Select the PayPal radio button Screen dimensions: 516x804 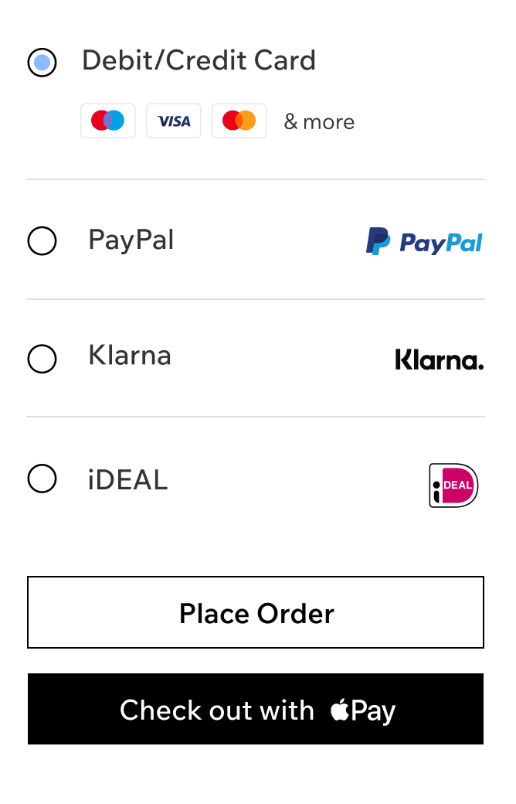[x=42, y=240]
